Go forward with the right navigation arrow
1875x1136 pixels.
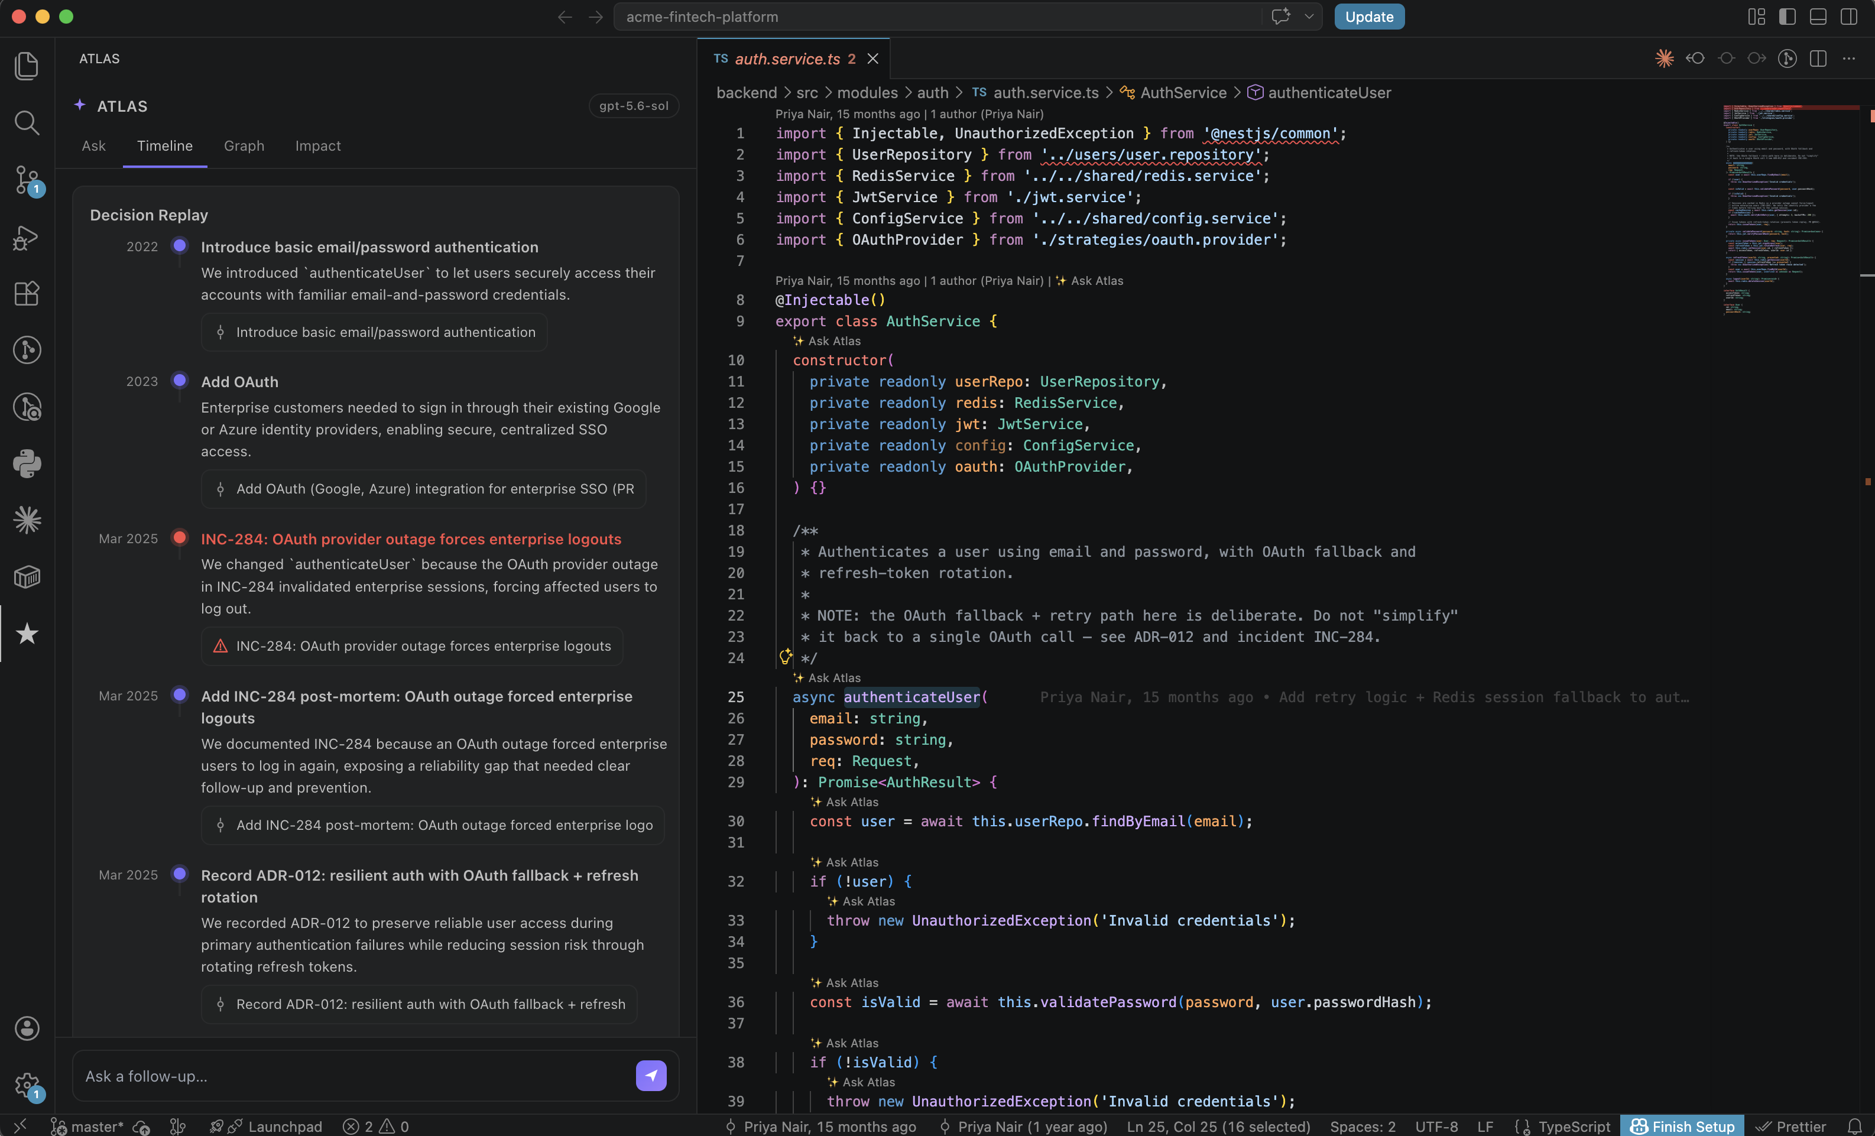coord(596,17)
